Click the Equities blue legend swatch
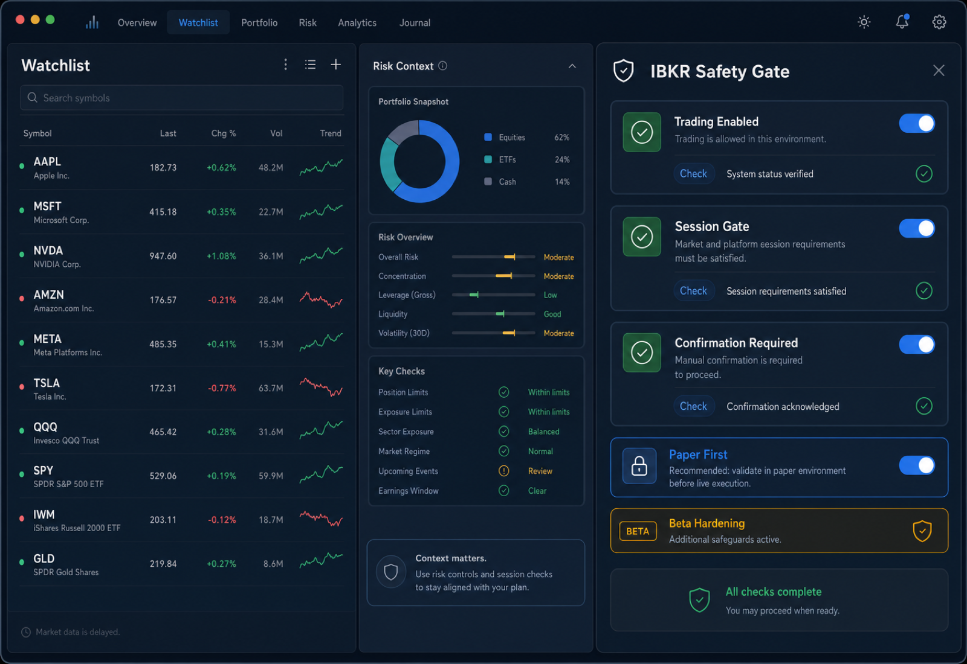Screen dimensions: 967x664 tap(488, 137)
